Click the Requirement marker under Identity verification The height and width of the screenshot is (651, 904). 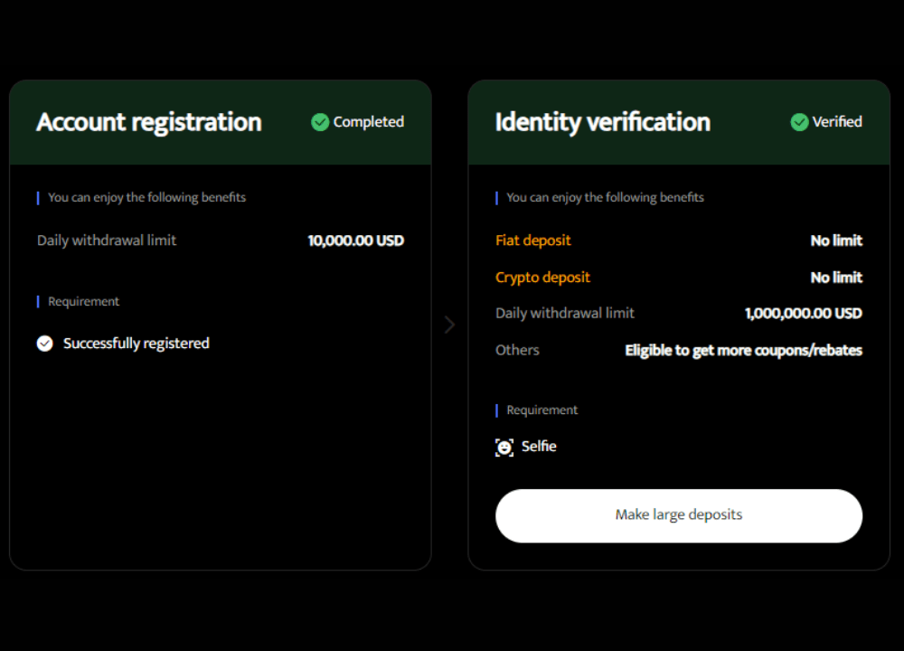coord(495,409)
